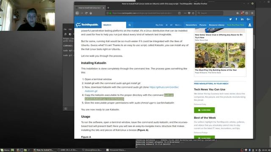
Task: Open page actions three-dot menu
Action: 185,13
